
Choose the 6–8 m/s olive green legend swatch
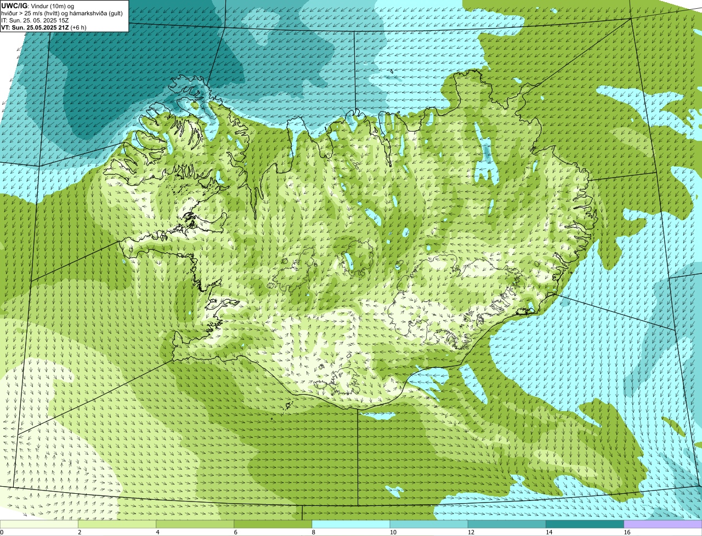pos(273,524)
